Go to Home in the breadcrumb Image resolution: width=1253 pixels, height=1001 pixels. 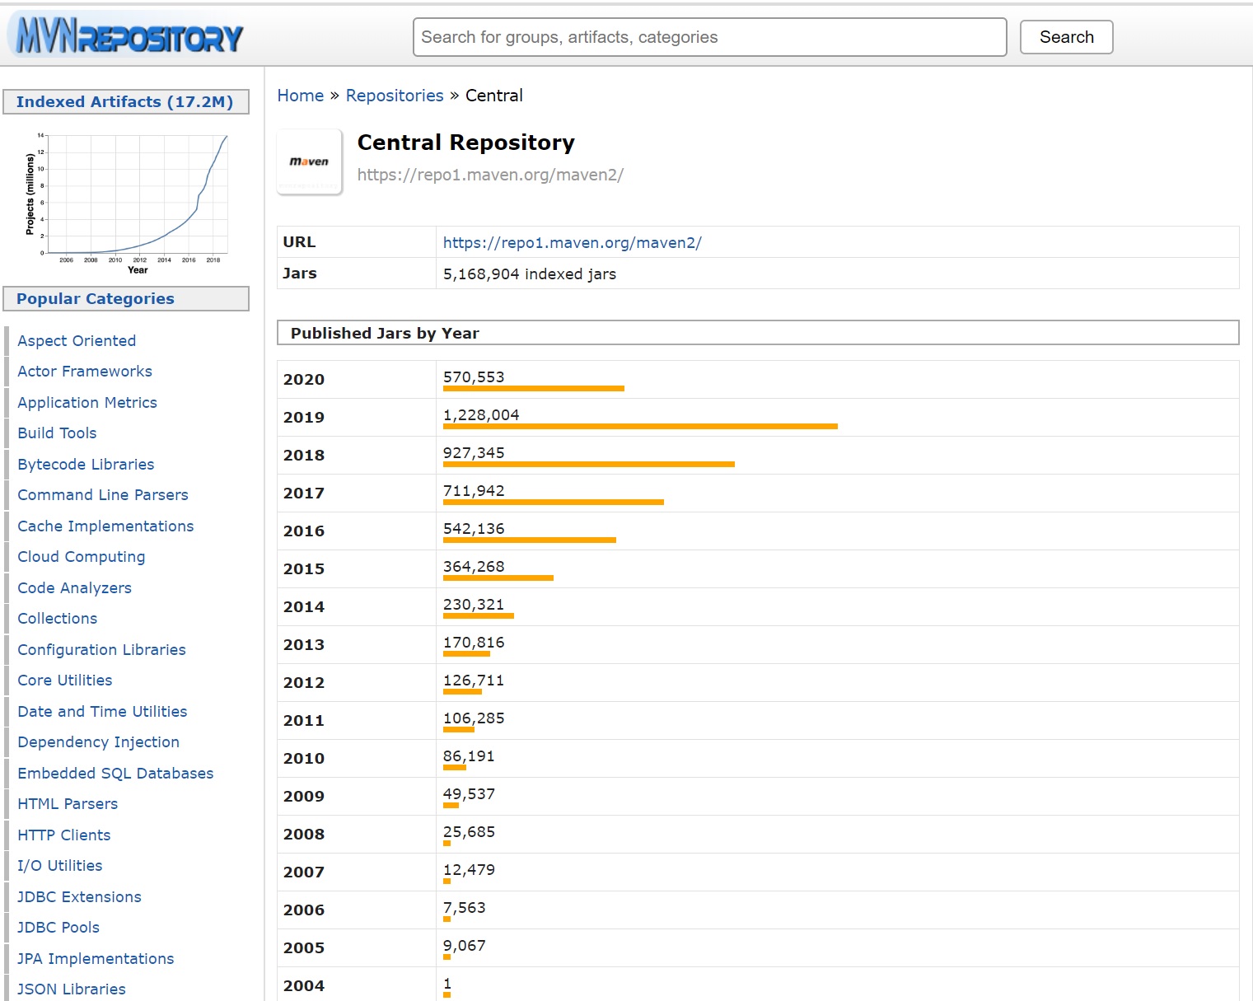[x=300, y=96]
